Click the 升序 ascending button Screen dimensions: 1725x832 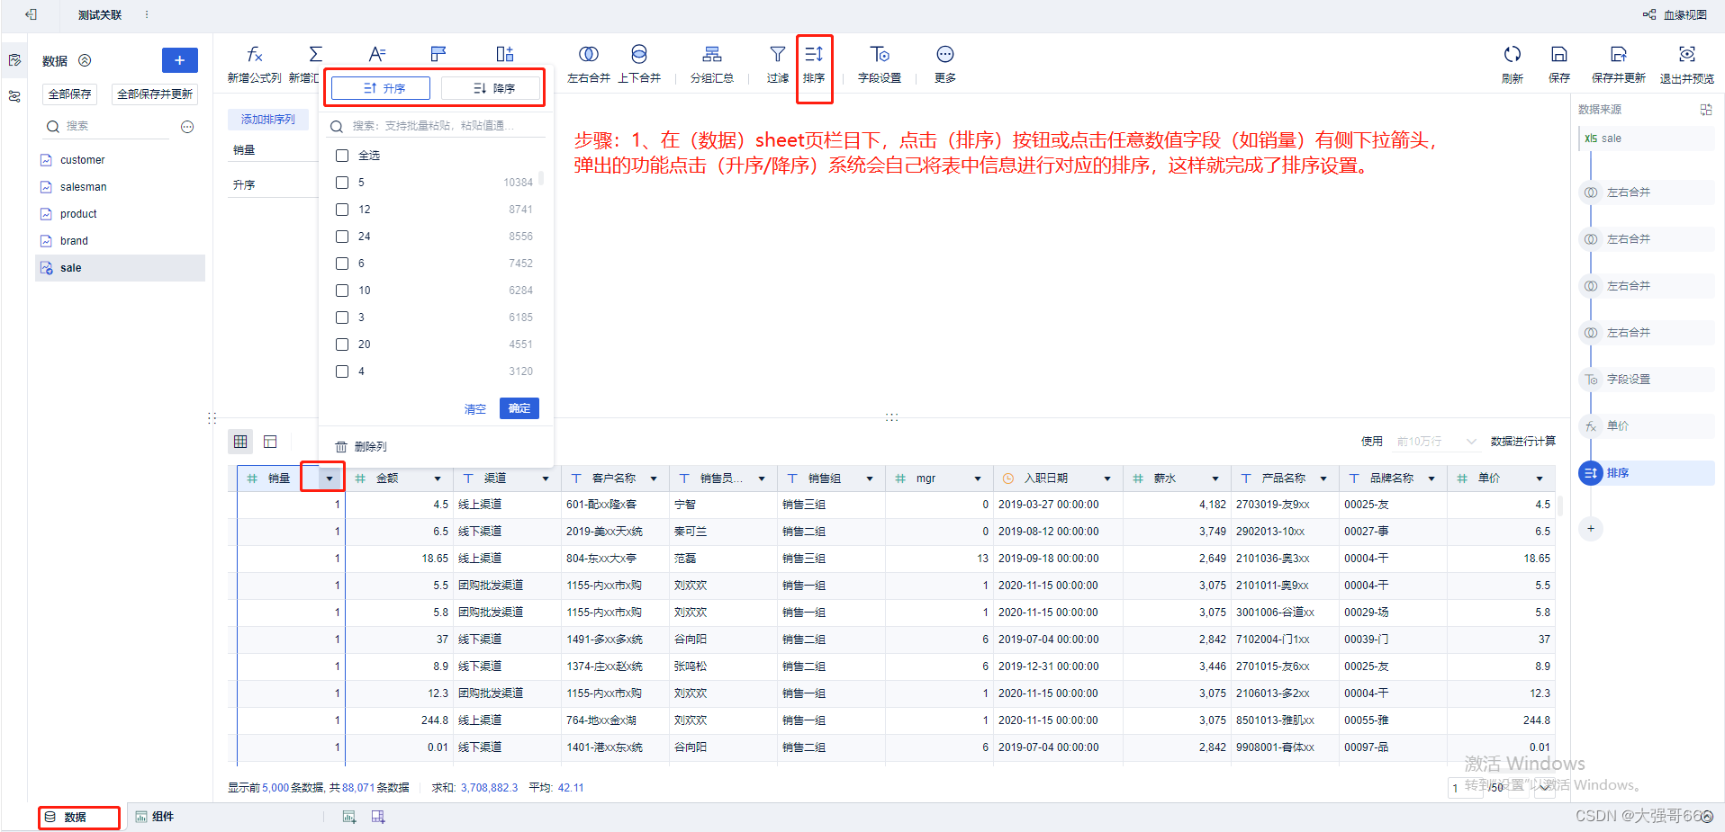(381, 88)
